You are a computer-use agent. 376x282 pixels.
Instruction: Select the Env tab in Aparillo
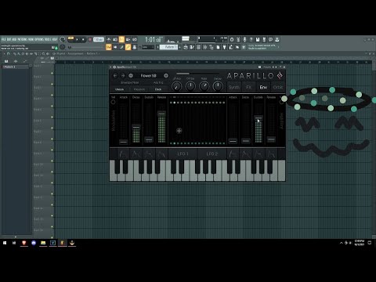click(x=263, y=87)
